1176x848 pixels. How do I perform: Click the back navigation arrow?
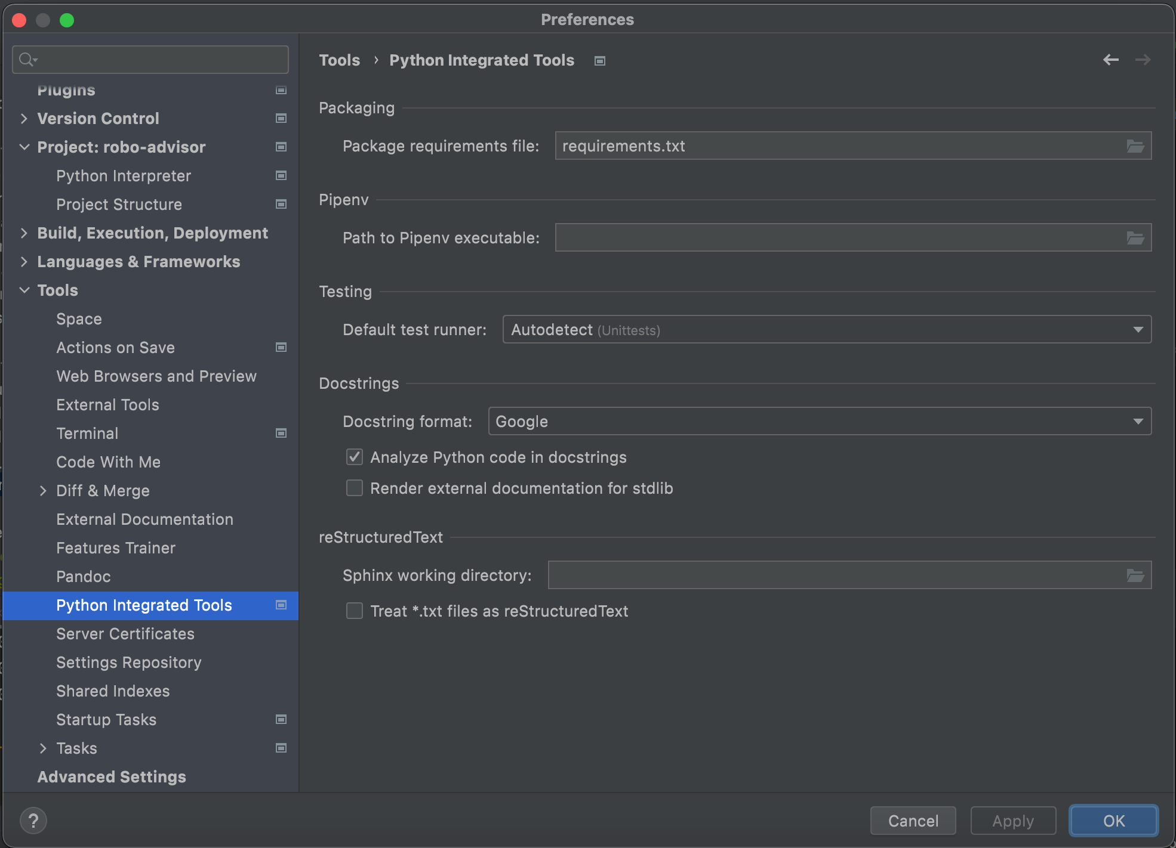[1110, 60]
